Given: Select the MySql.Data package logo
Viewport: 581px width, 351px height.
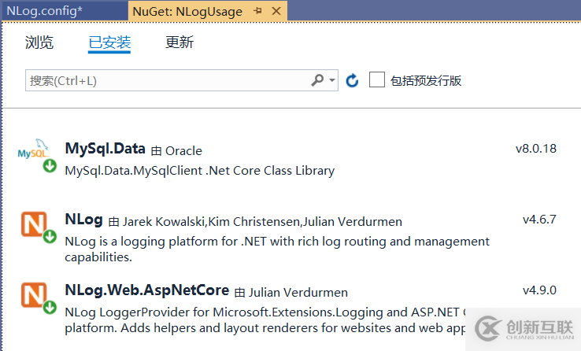Looking at the screenshot, I should pos(33,150).
